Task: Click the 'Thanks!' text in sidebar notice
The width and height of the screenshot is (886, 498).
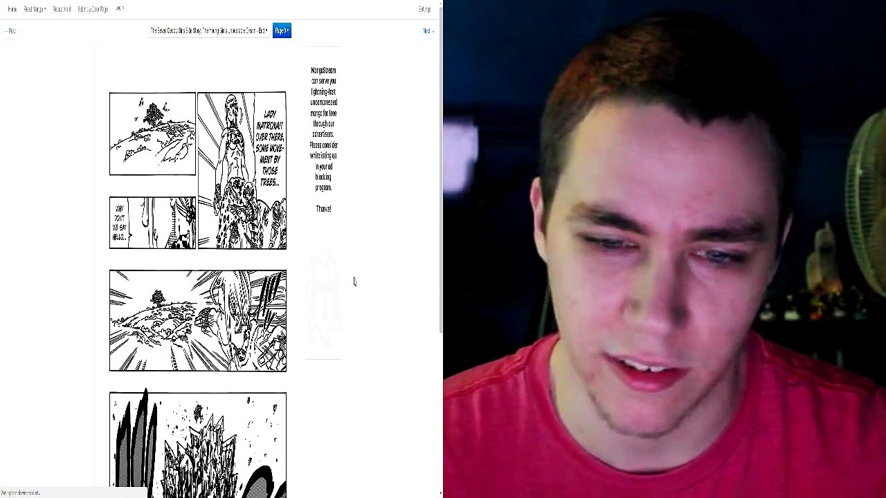Action: (x=323, y=208)
